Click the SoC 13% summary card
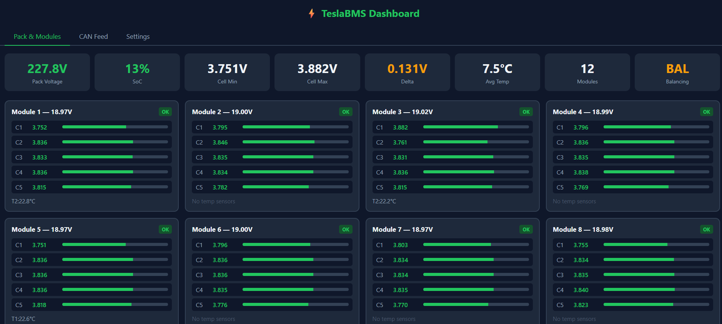Screen dimensions: 722x324 137,73
